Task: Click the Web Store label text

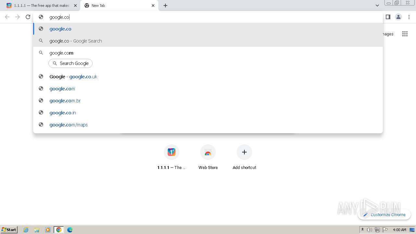Action: click(x=208, y=167)
